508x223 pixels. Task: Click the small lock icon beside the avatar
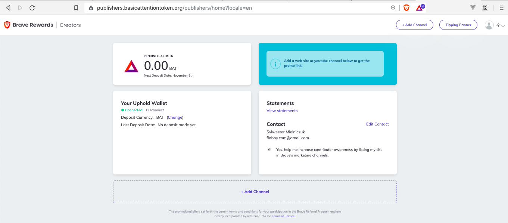coord(498,25)
